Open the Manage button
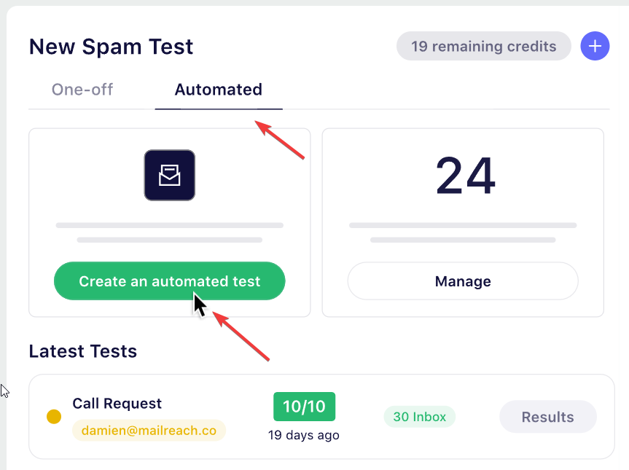 coord(463,281)
